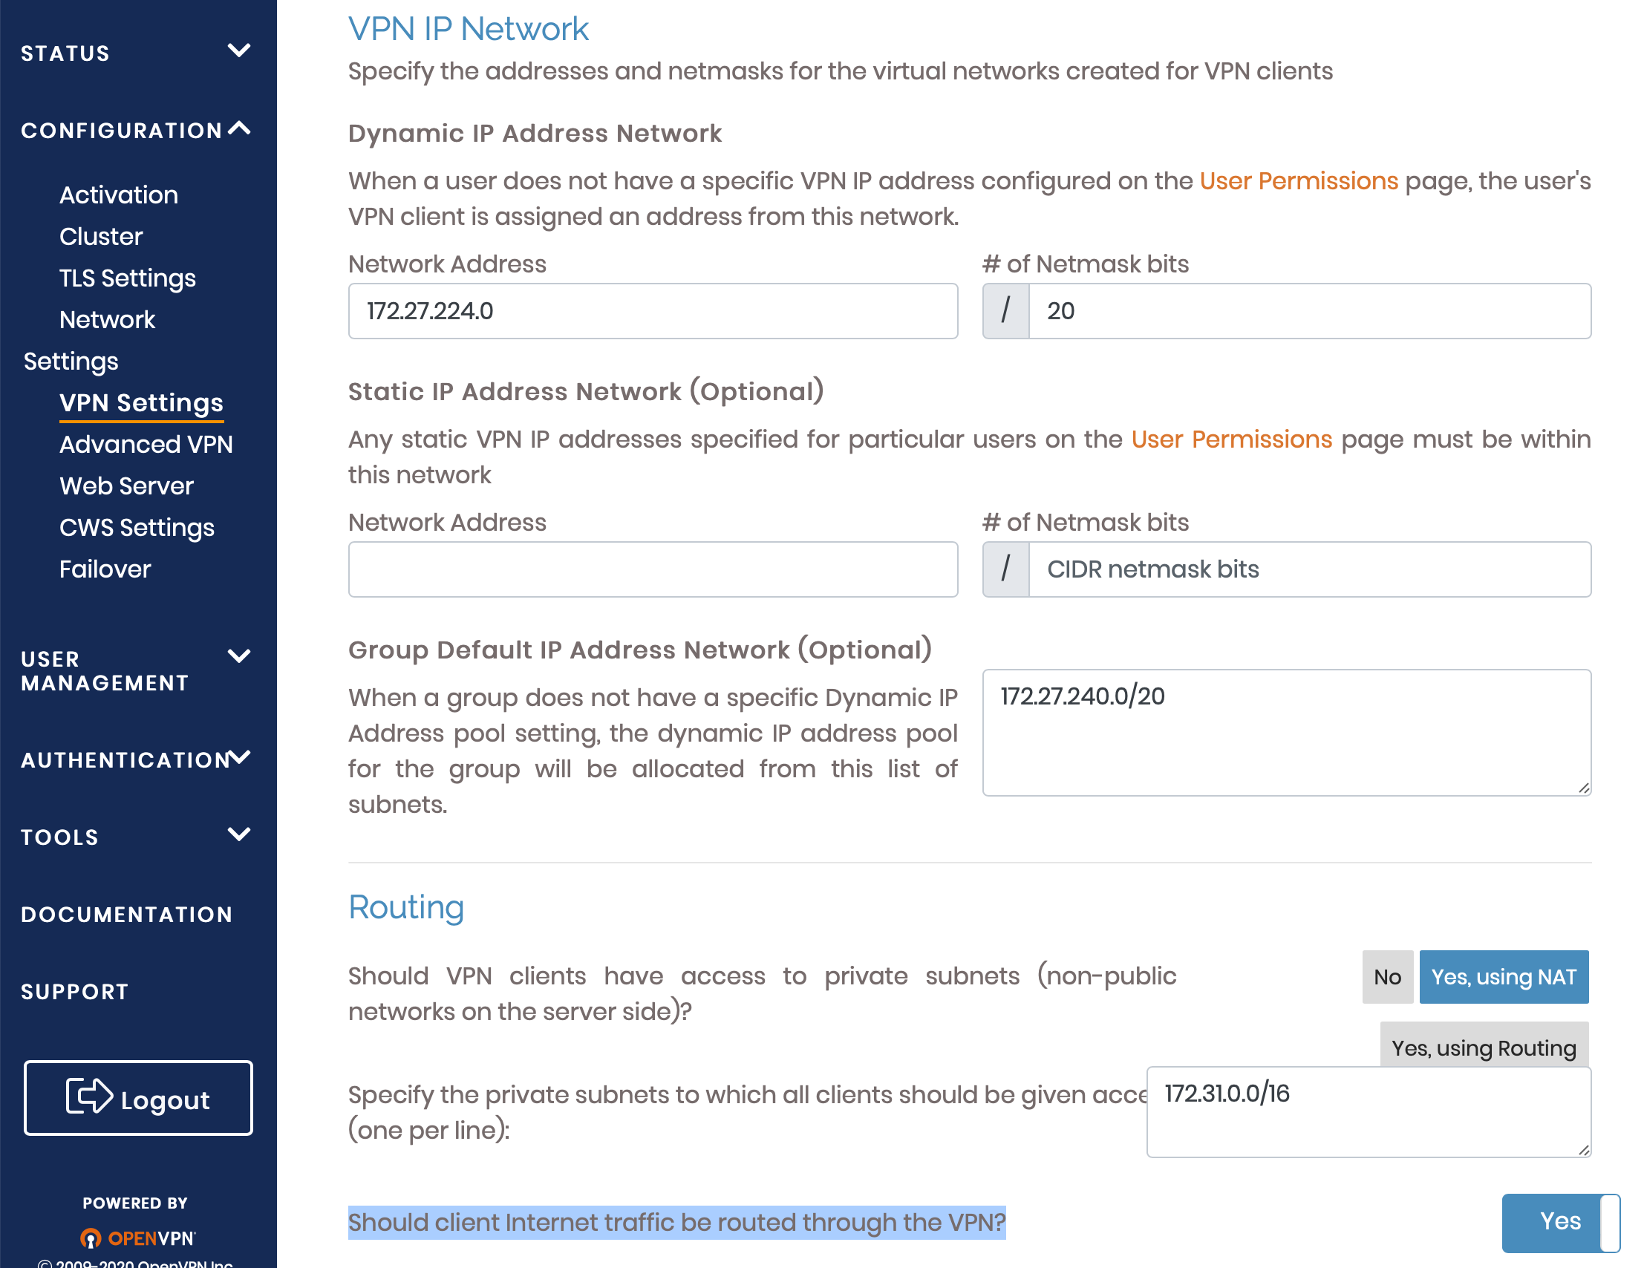Expand the Tools section chevron
The image size is (1644, 1268).
click(x=238, y=834)
